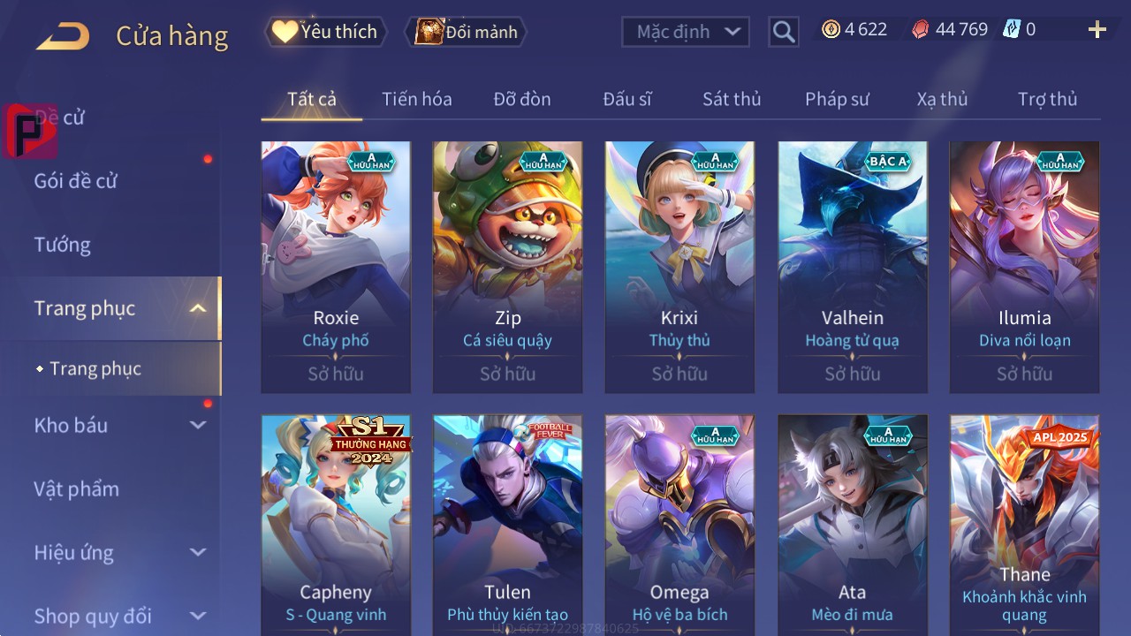Switch to the Pháp sư tab
This screenshot has height=636, width=1131.
coord(837,99)
